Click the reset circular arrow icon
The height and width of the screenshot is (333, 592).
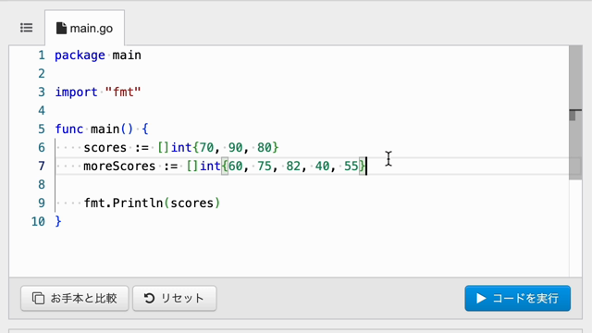tap(150, 298)
